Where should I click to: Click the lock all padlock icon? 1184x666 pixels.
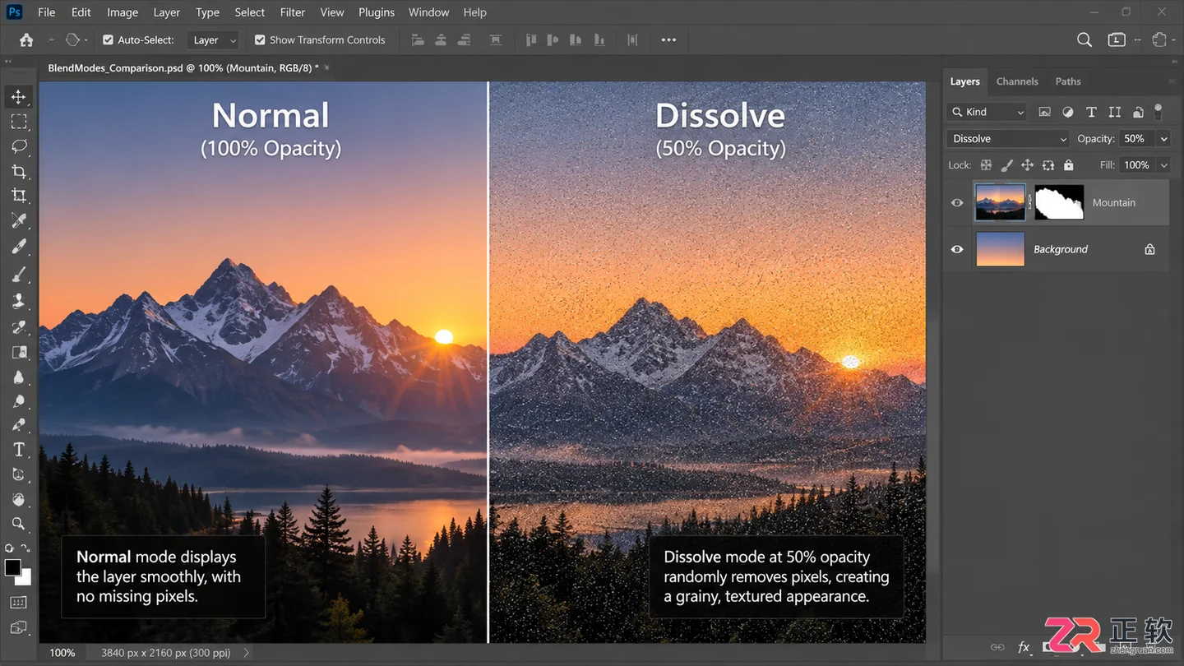point(1068,165)
